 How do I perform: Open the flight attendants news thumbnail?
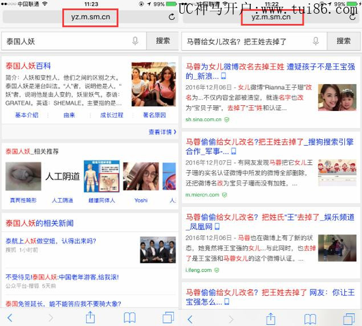(158, 250)
